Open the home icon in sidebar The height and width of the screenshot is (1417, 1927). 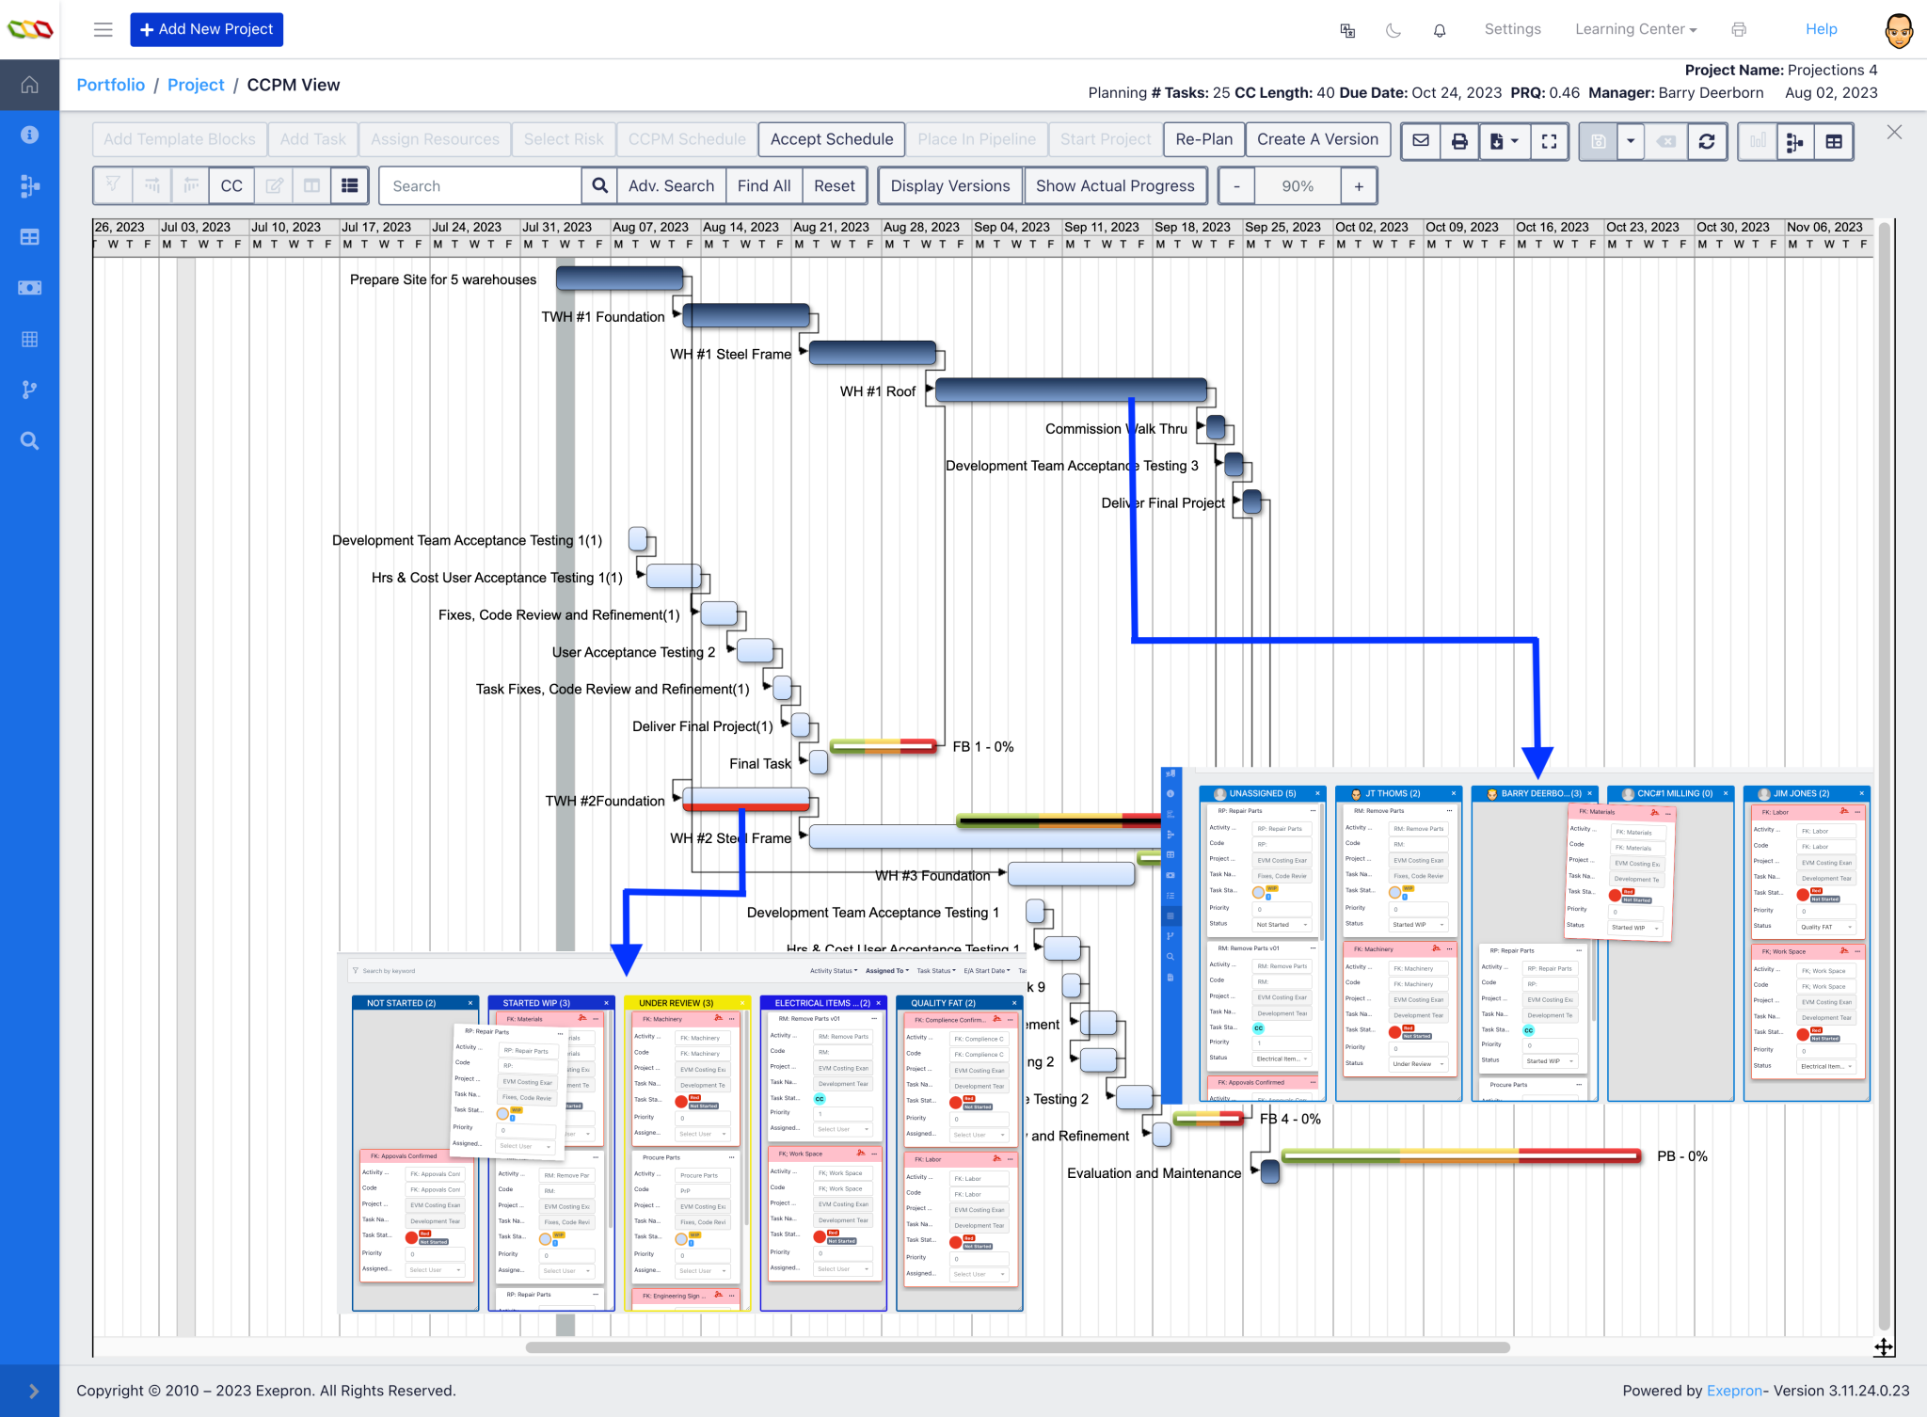point(29,85)
